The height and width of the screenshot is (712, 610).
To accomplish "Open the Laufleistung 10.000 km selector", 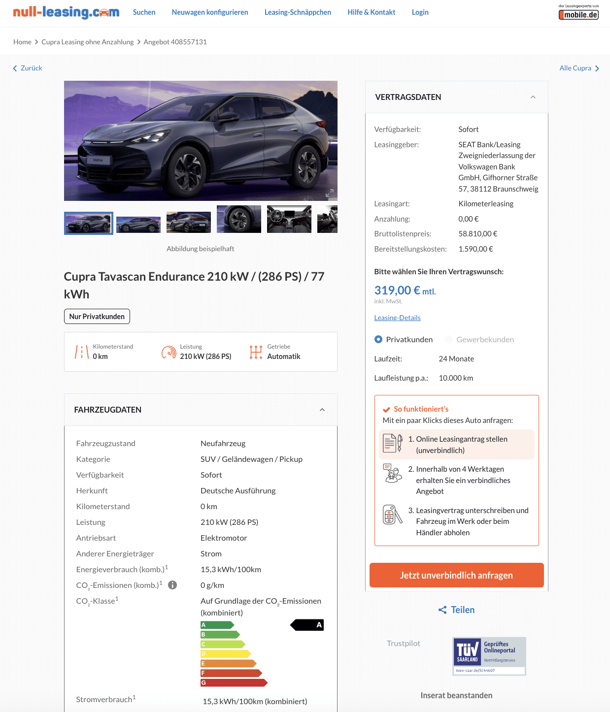I will click(x=456, y=378).
